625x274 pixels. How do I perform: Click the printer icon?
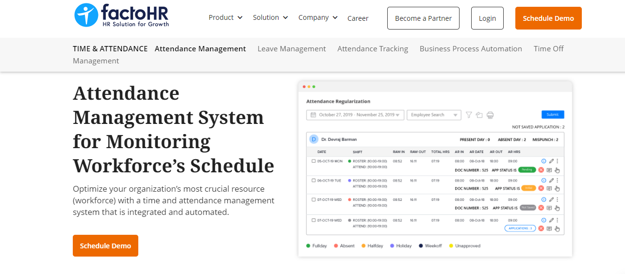[x=490, y=115]
